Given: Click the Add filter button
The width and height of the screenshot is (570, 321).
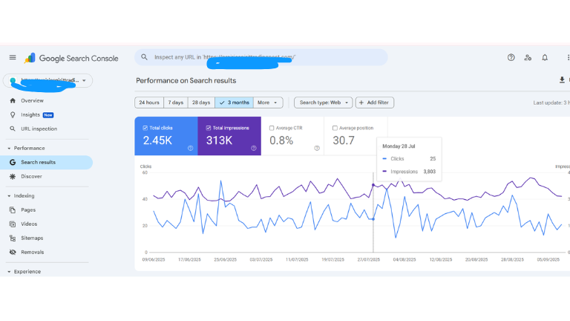Looking at the screenshot, I should point(374,103).
